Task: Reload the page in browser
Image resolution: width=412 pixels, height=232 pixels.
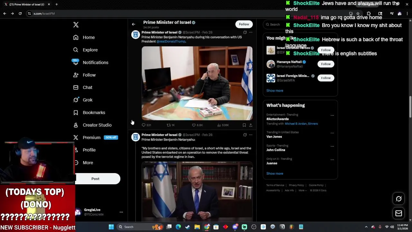Action: click(x=20, y=14)
